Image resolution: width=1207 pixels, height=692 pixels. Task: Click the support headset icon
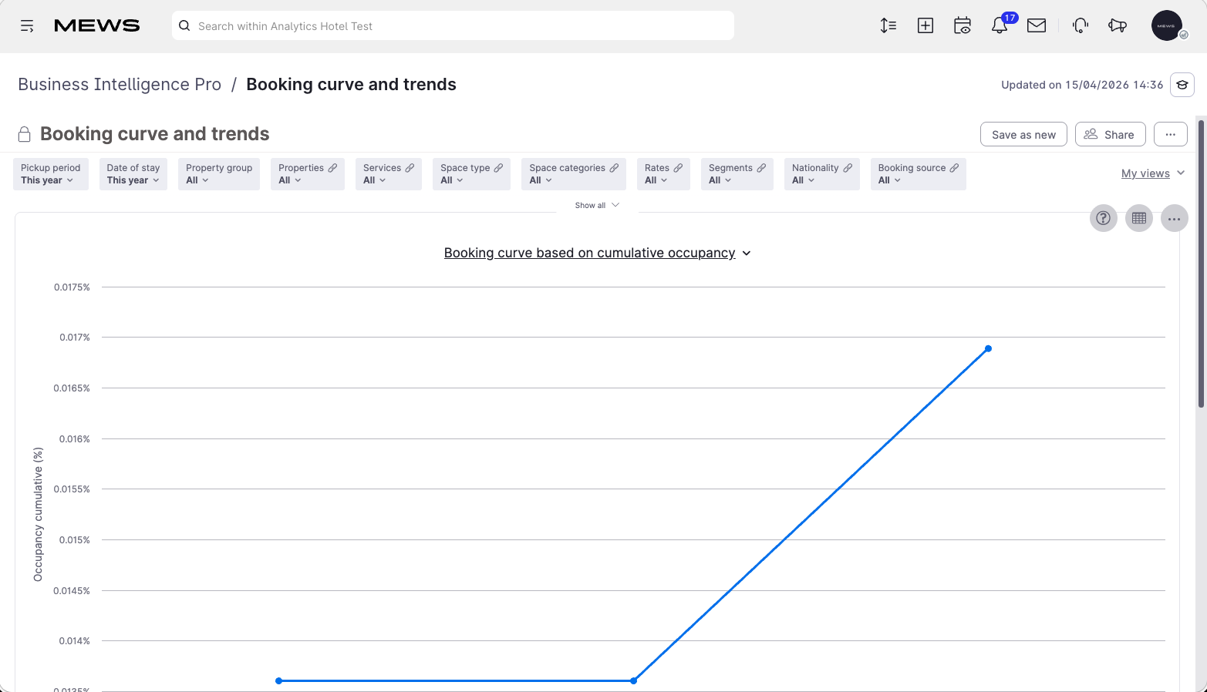[1081, 25]
